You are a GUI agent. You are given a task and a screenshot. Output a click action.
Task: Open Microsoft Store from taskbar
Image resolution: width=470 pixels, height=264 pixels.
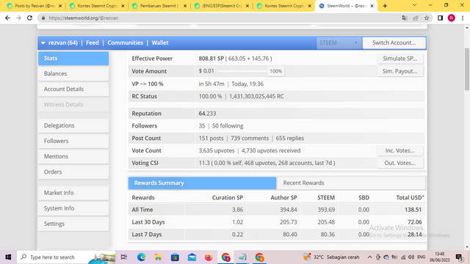pos(175,257)
